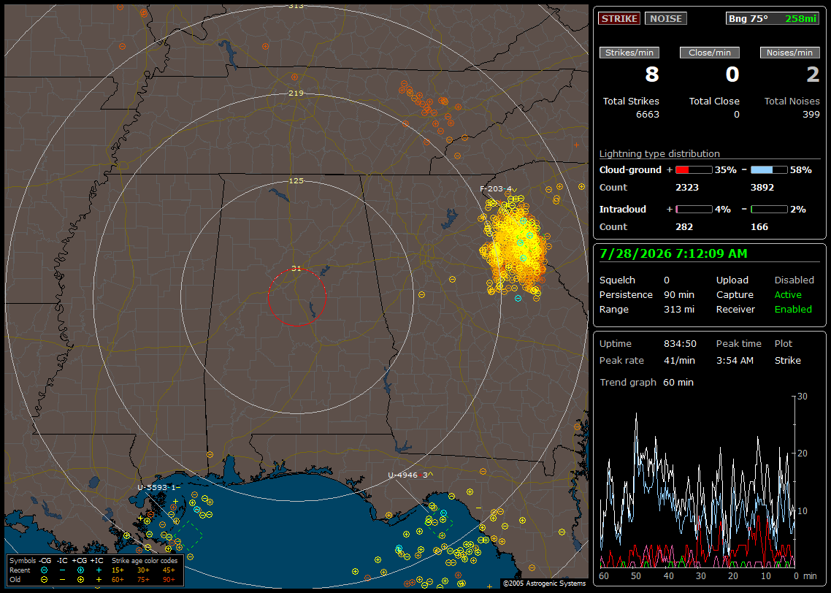
Task: Click the Old -IC yellow dash symbol
Action: (x=62, y=580)
